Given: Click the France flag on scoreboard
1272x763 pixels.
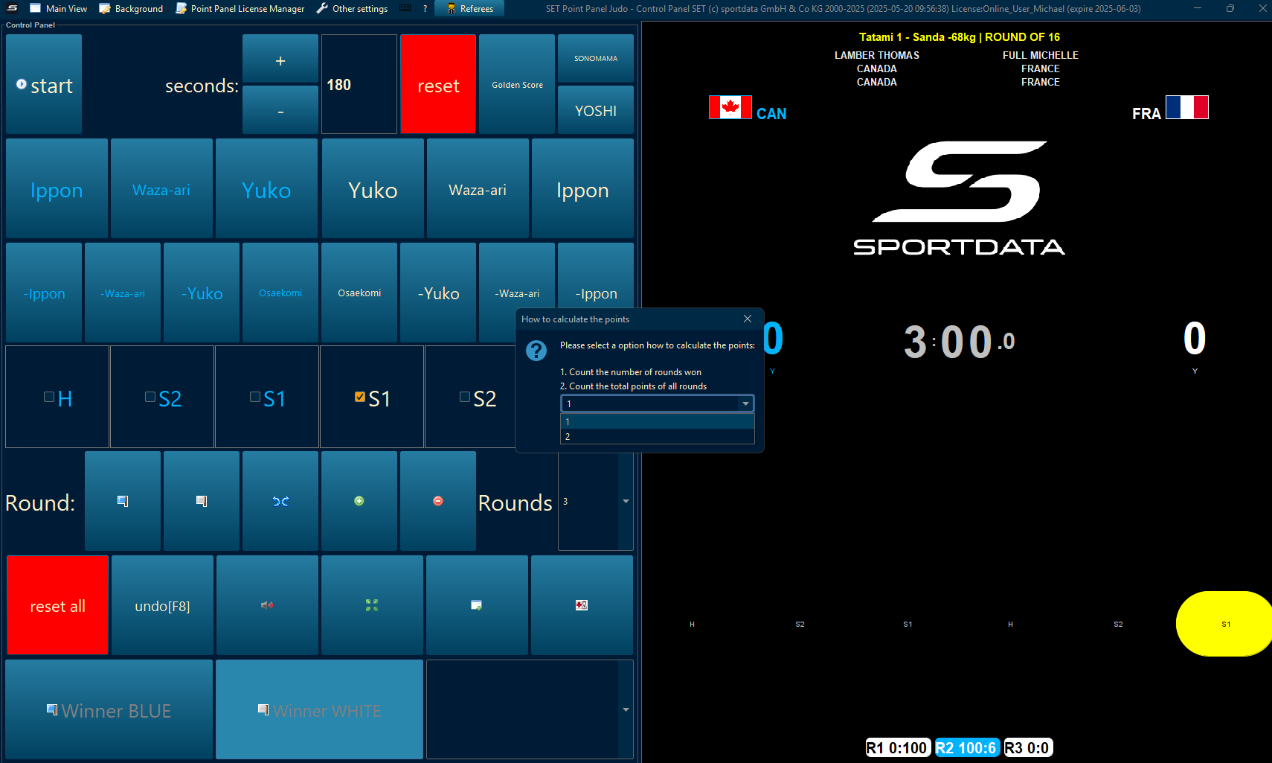Looking at the screenshot, I should point(1186,107).
